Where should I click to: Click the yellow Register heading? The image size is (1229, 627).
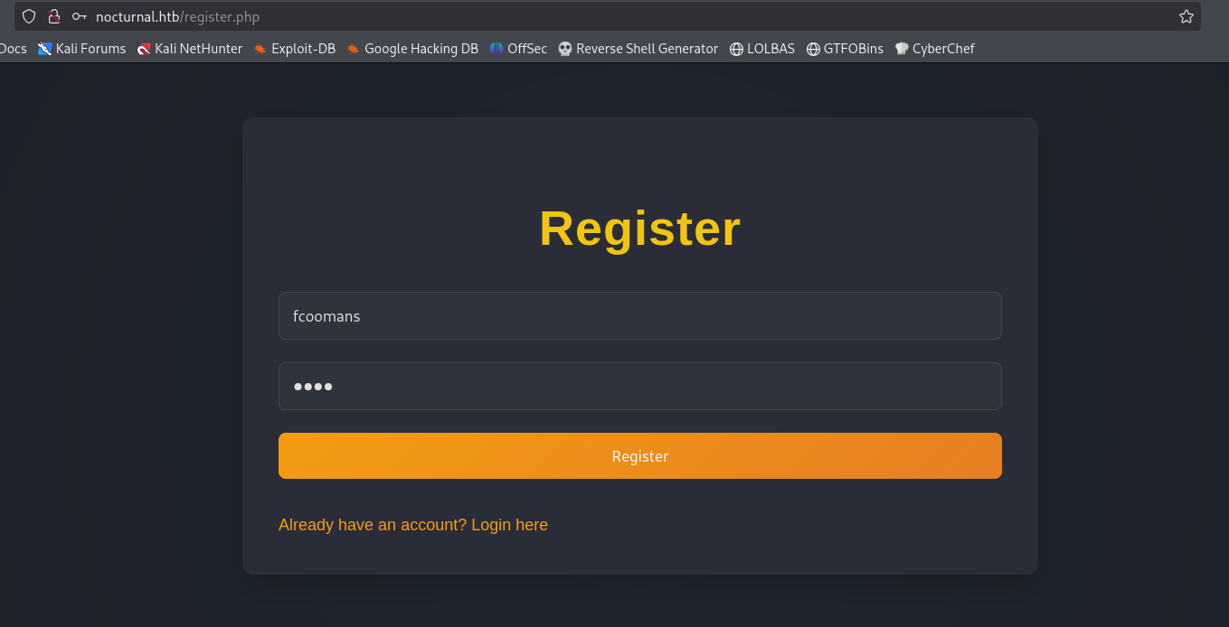[x=639, y=229]
